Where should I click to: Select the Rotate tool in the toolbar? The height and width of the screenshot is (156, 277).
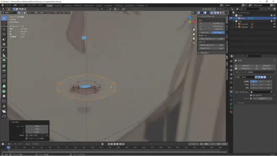tap(4, 34)
